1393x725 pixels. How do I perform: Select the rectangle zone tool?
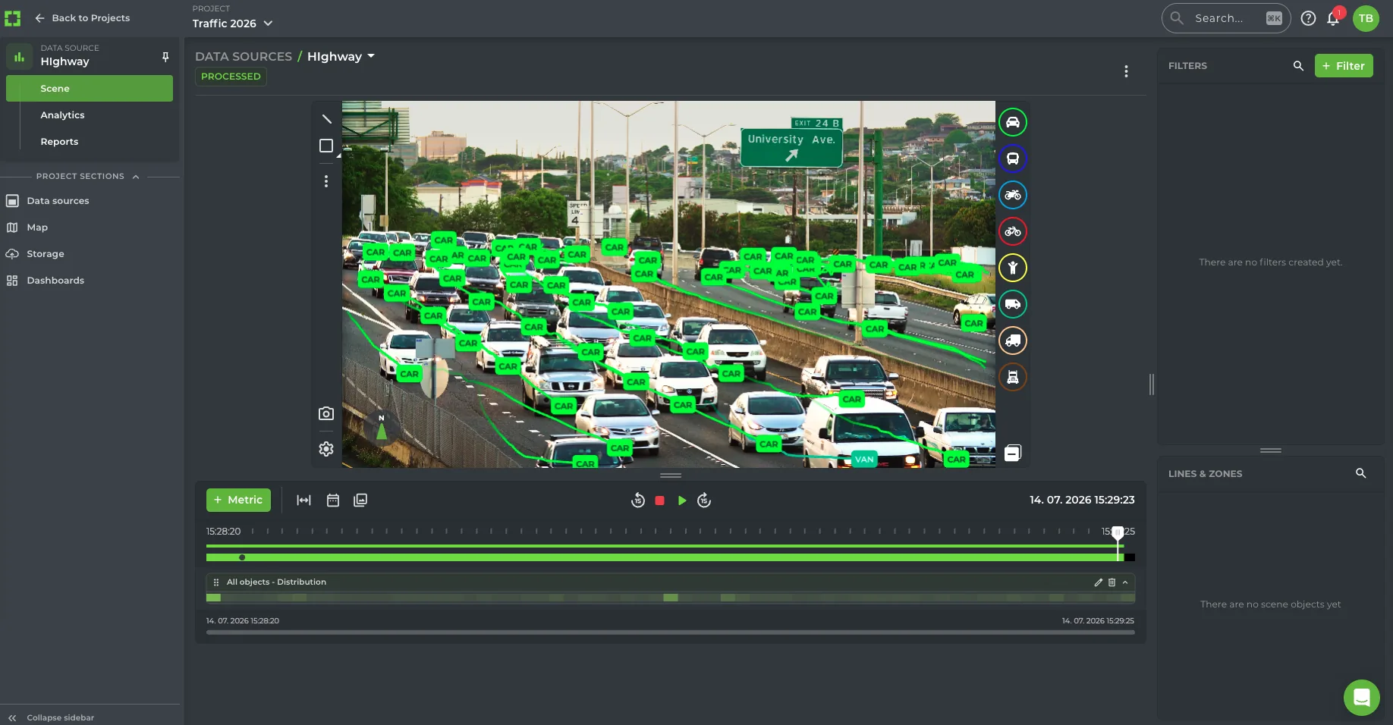click(x=326, y=146)
